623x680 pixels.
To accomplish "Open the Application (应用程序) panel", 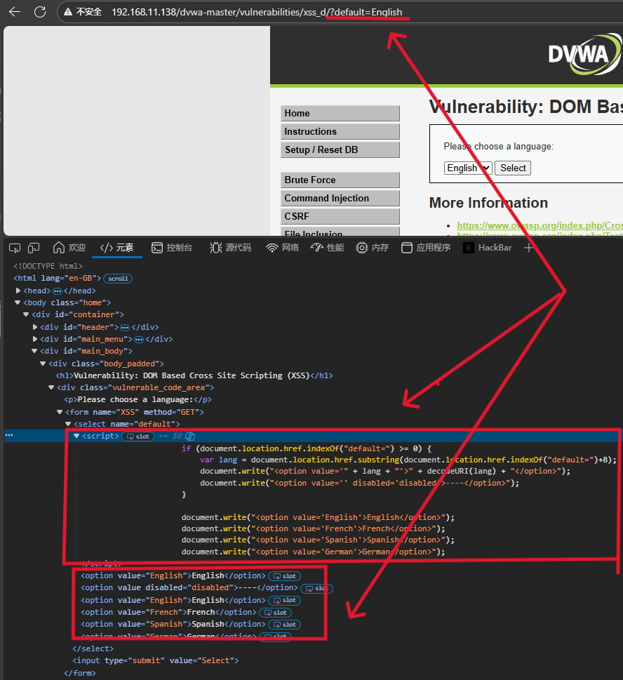I will 426,248.
